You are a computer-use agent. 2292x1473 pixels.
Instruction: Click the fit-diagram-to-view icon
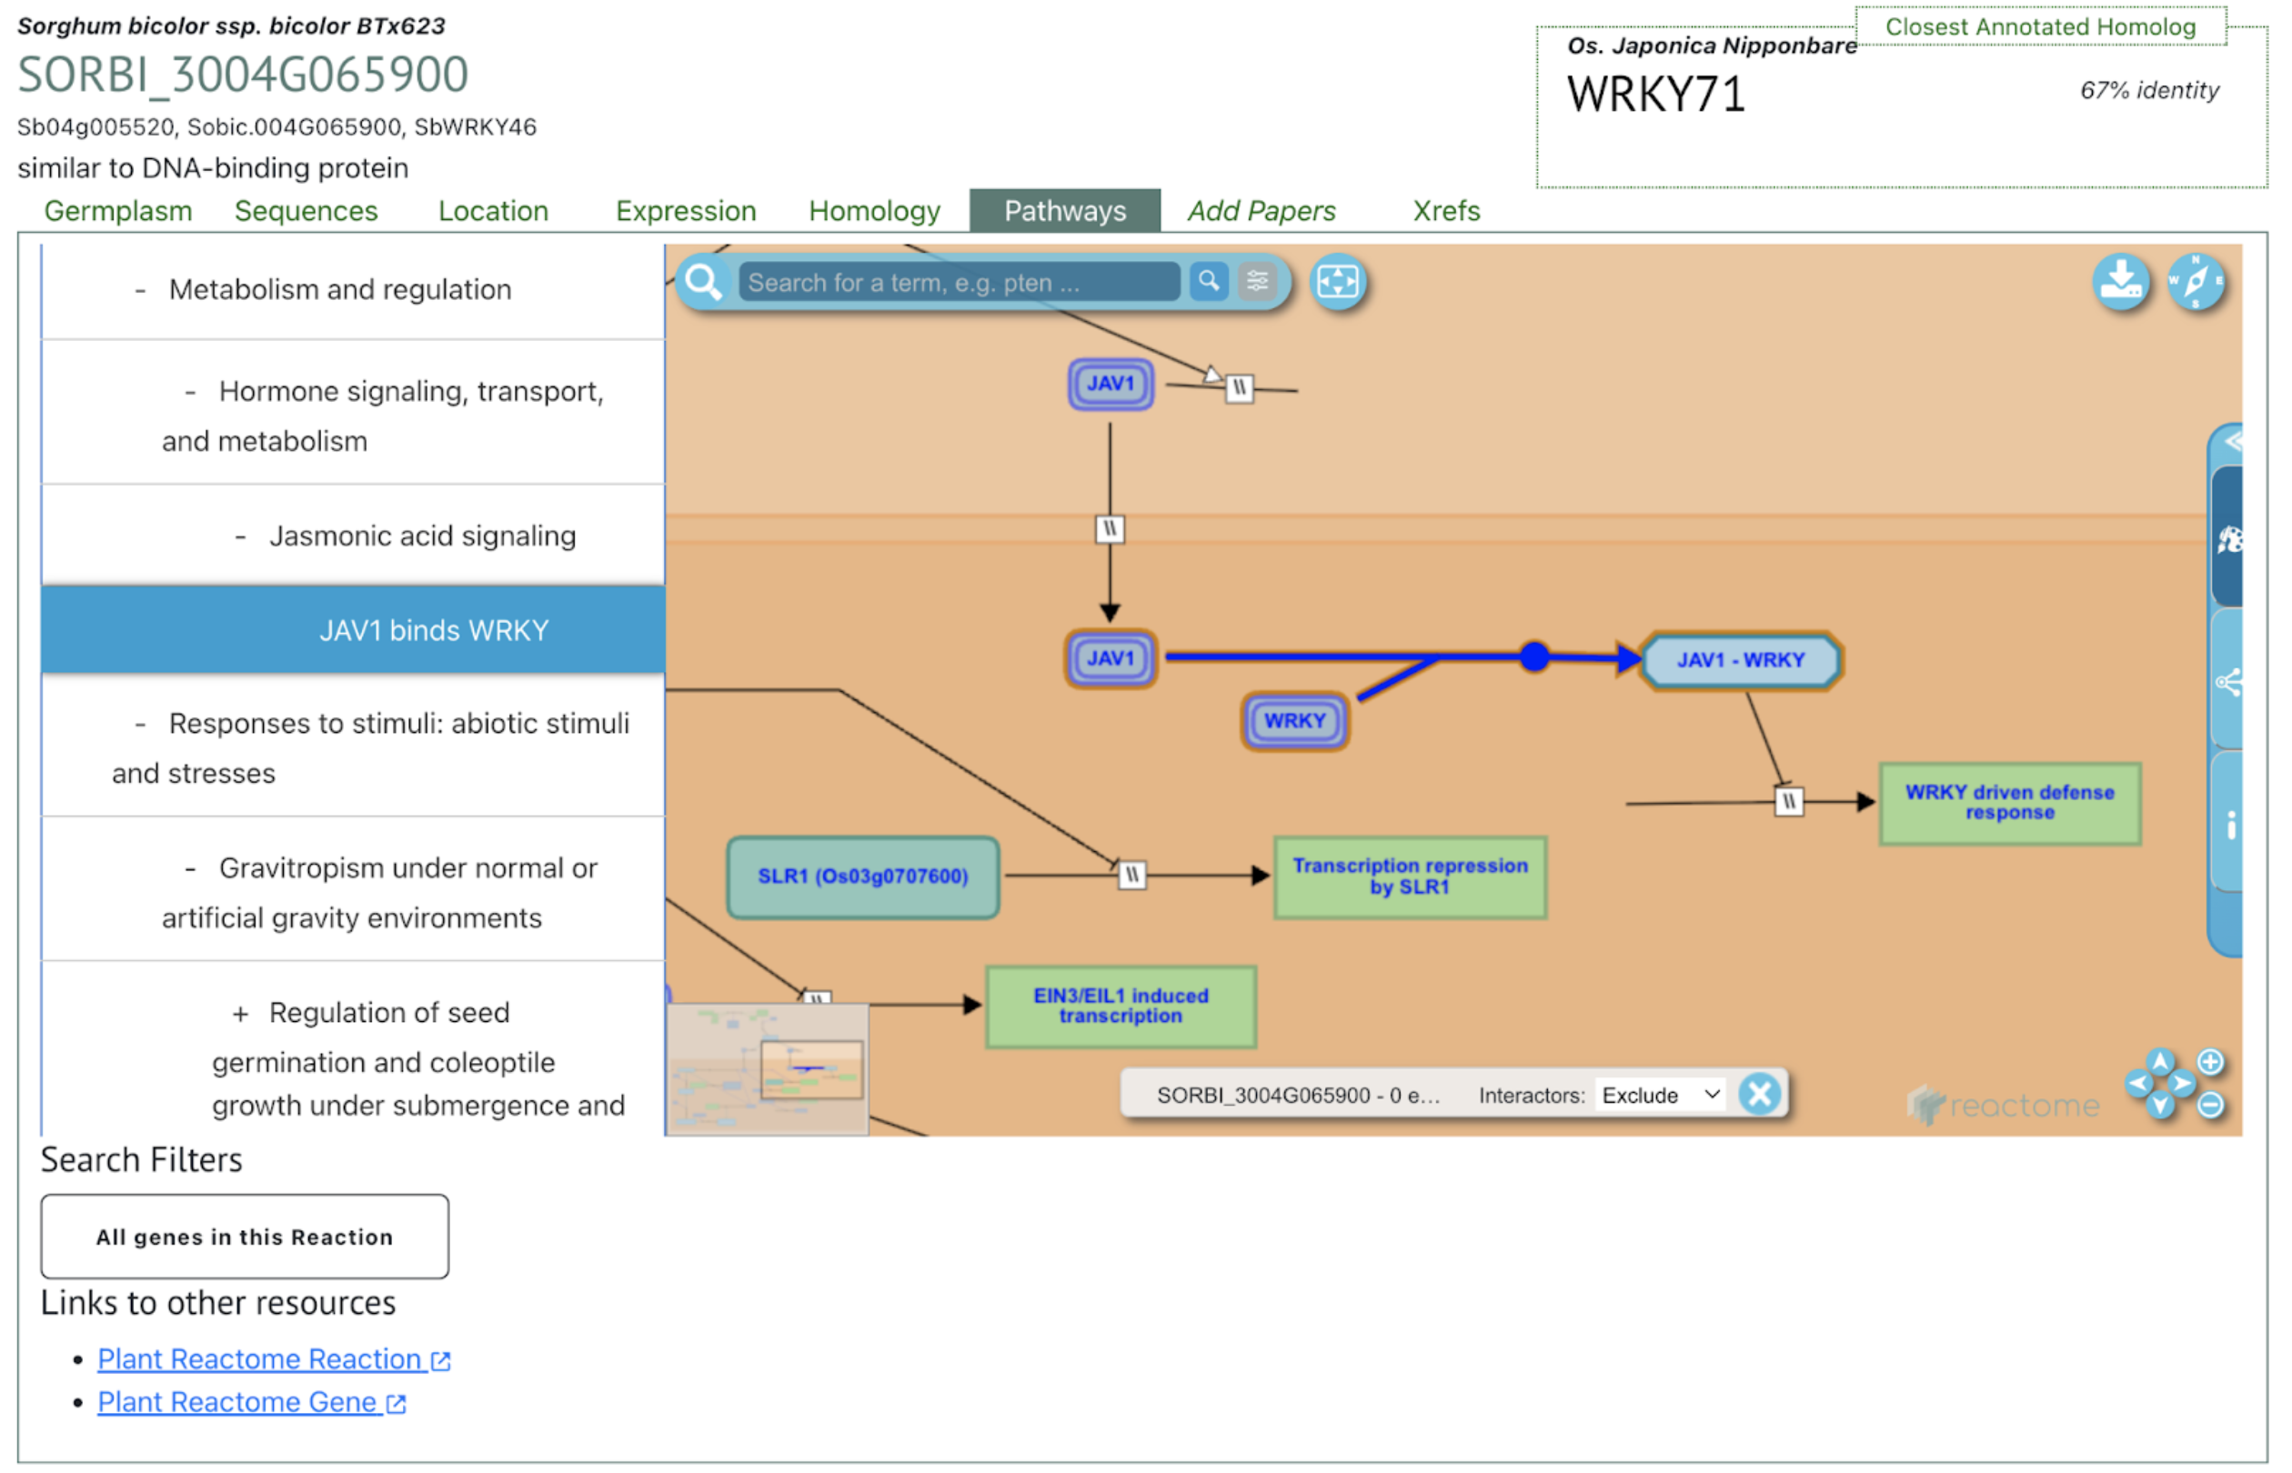pyautogui.click(x=1337, y=282)
